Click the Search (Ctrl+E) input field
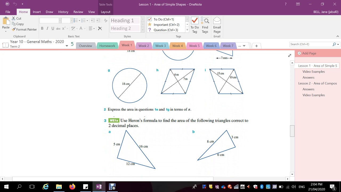Viewport: 341px width, 192px height. [311, 44]
